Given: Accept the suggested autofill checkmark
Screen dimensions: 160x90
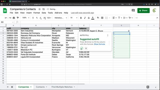Looking at the screenshot, I should tap(81, 48).
